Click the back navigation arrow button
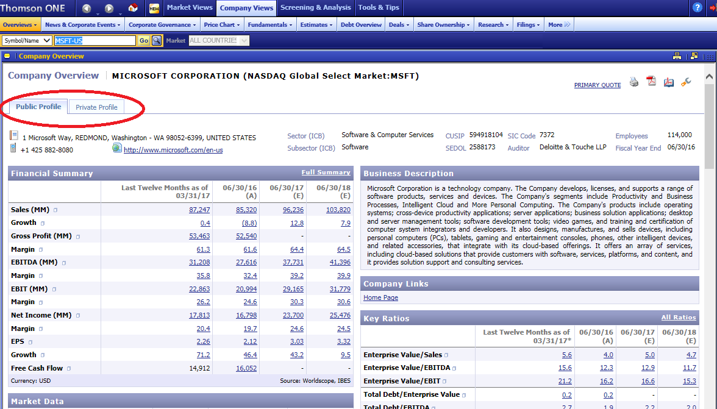Viewport: 717px width, 409px height. click(87, 8)
